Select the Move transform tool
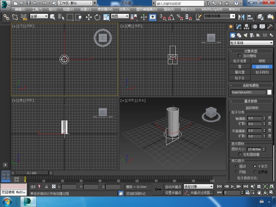Image resolution: width=276 pixels, height=207 pixels. [89, 17]
